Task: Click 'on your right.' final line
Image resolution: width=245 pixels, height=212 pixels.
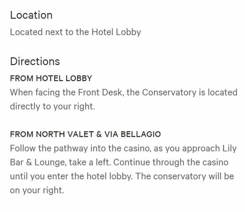Action: (37, 191)
